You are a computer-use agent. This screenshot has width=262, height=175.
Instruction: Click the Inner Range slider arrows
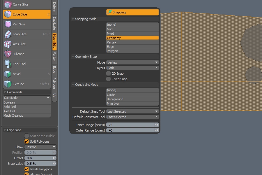pos(157,125)
